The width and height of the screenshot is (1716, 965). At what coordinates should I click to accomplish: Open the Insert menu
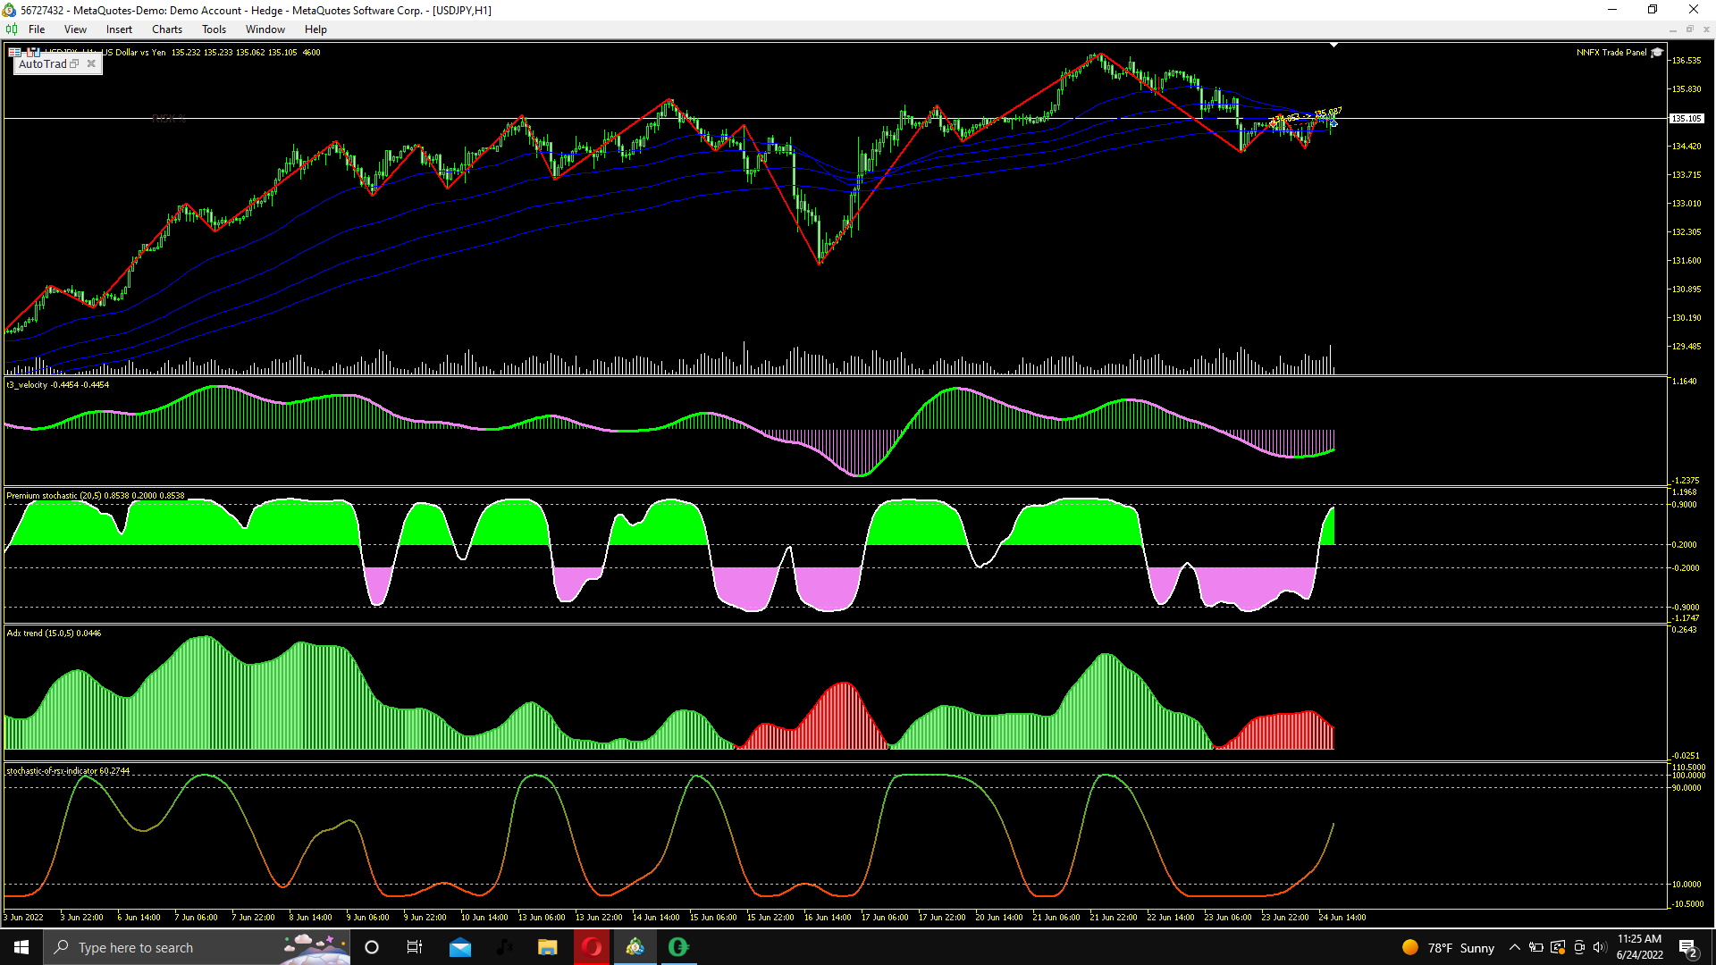[119, 29]
